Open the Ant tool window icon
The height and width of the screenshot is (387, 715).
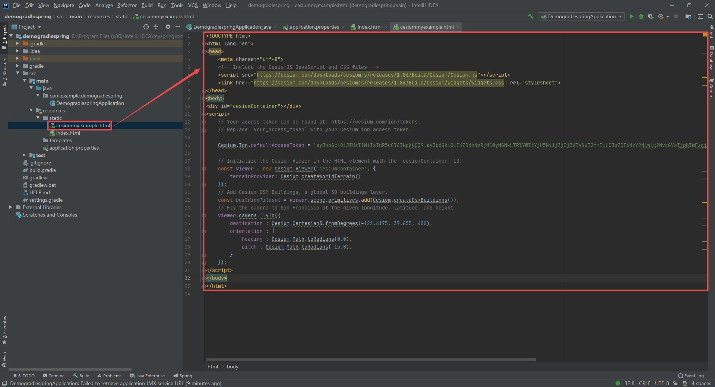[711, 31]
